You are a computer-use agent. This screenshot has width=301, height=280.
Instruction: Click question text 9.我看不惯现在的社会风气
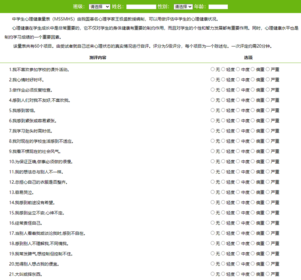[x=35, y=152]
